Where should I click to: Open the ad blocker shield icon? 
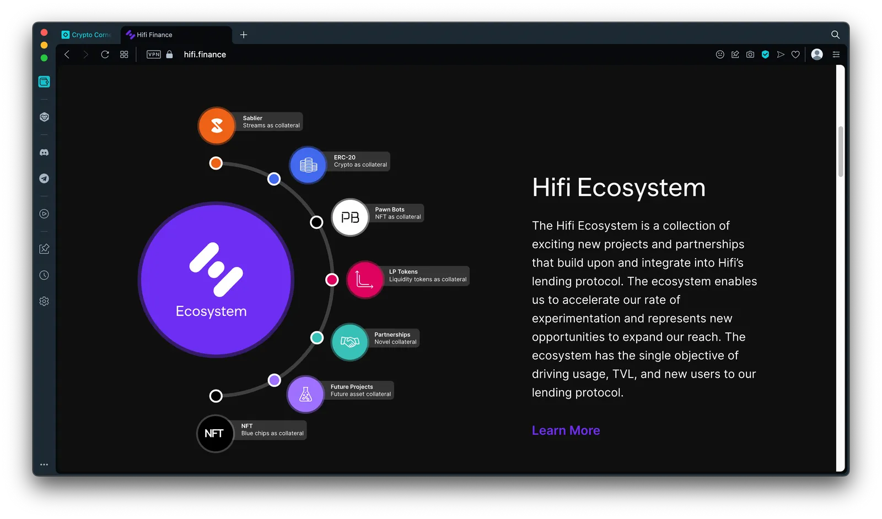[765, 54]
